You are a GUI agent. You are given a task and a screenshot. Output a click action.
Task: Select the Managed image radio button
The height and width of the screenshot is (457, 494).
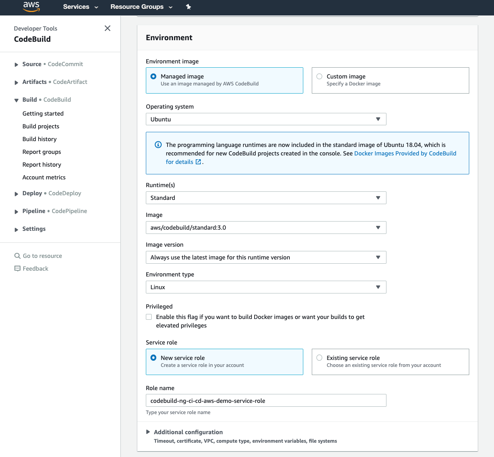[x=154, y=77]
